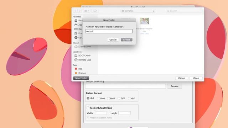This screenshot has width=228, height=128.
Task: Select PNG output format
Action: pos(98,98)
